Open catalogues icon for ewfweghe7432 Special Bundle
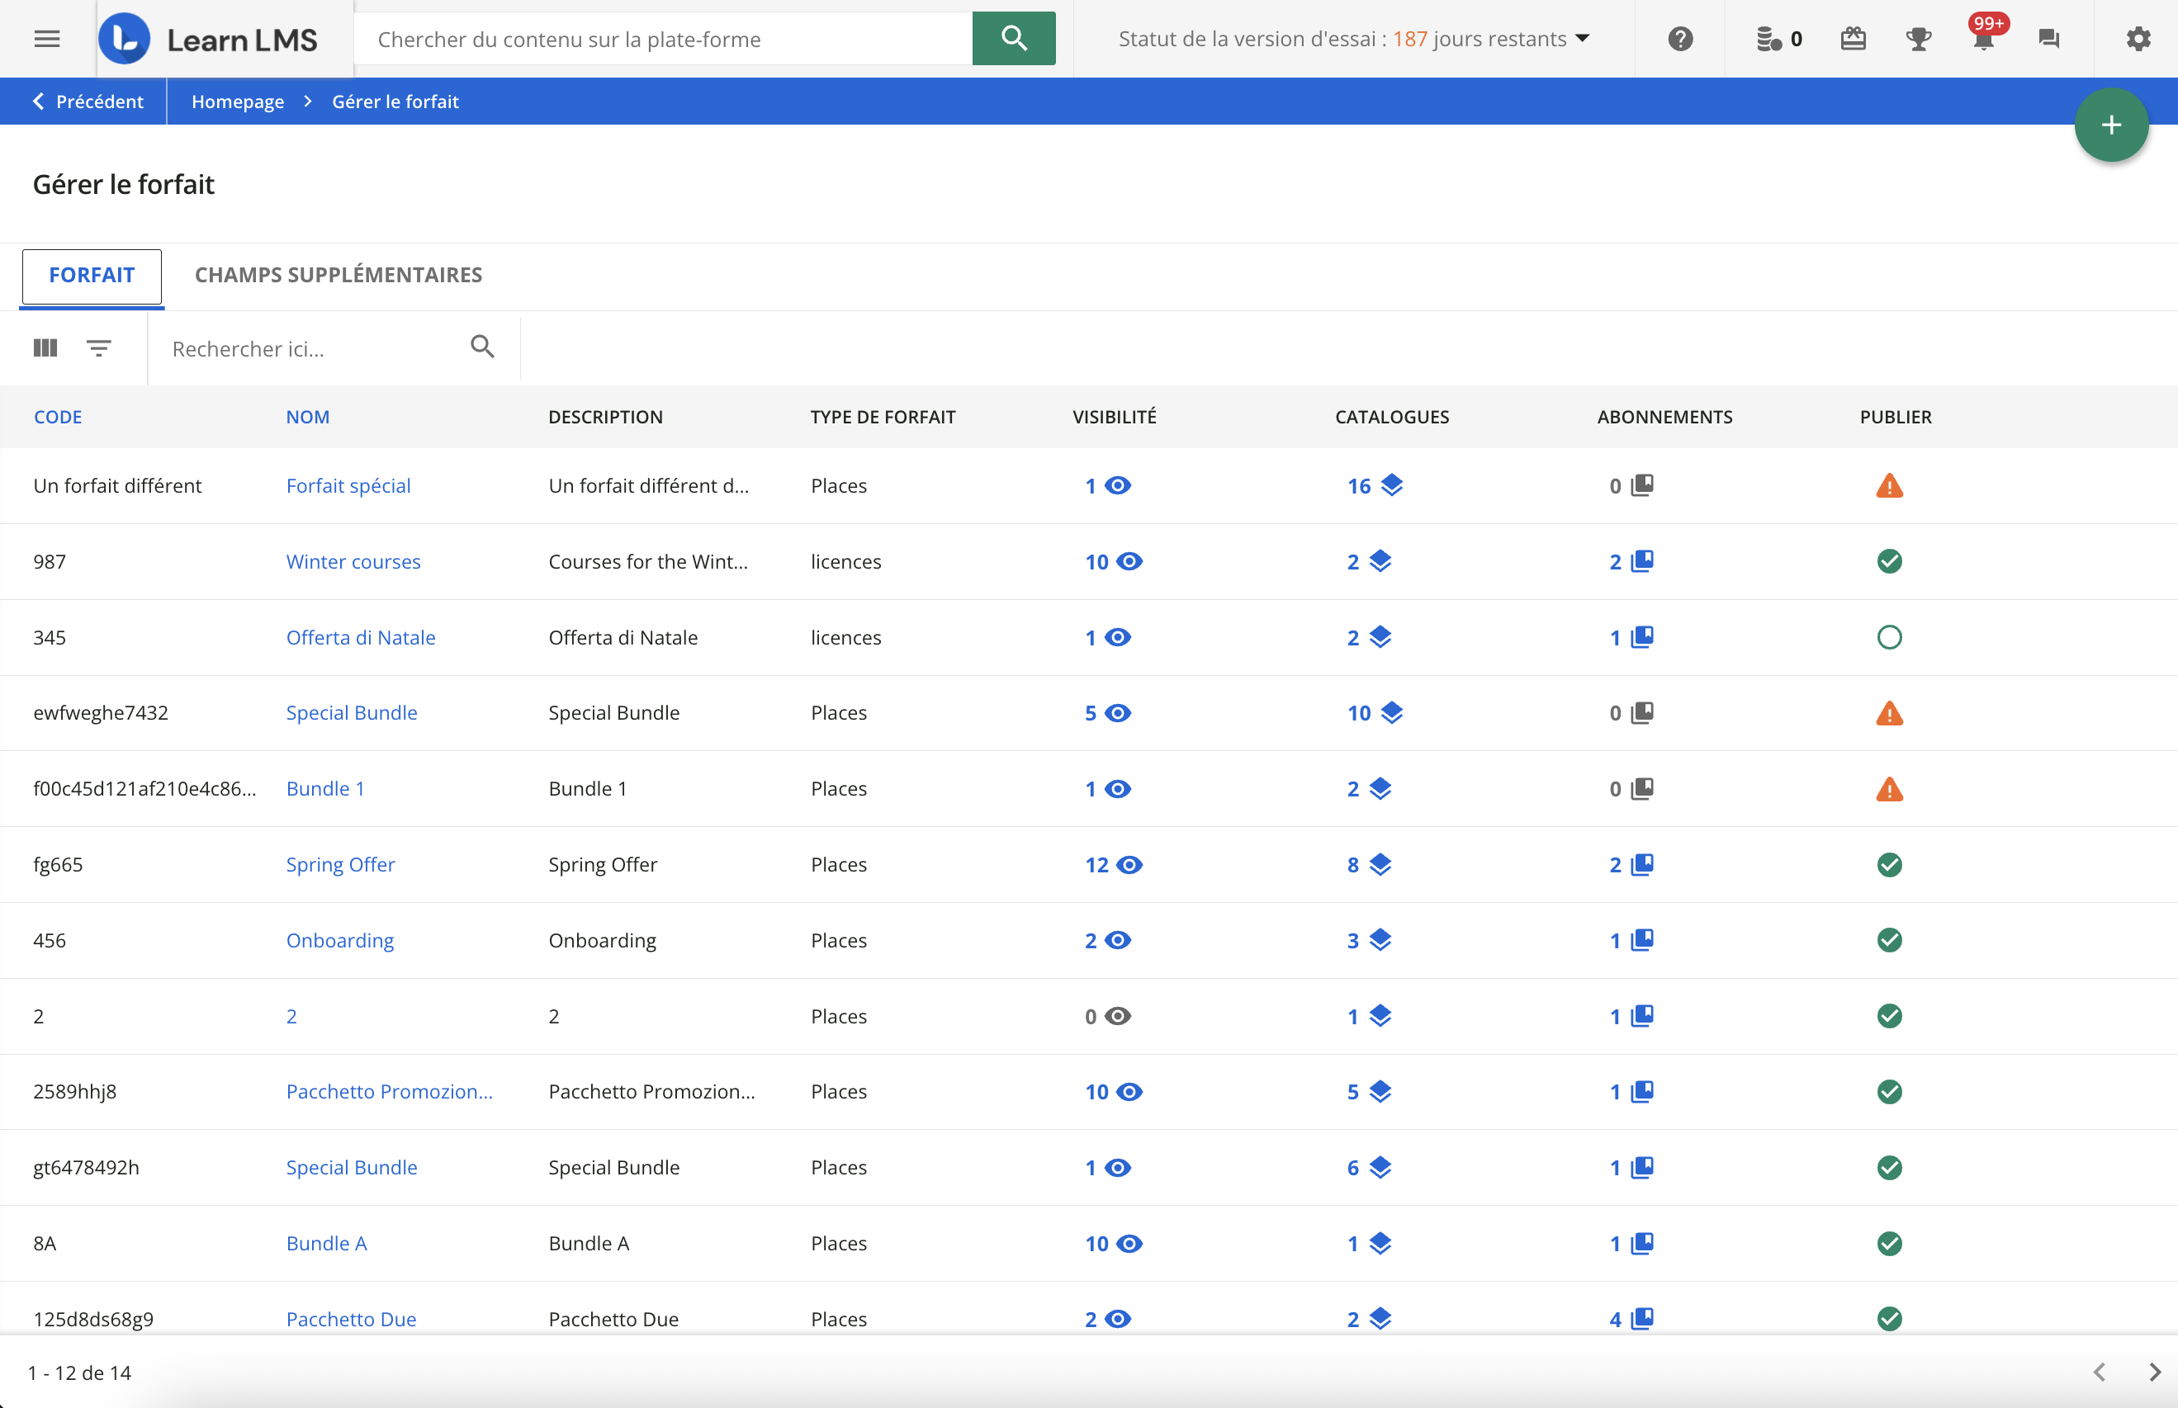This screenshot has width=2178, height=1408. [x=1392, y=712]
